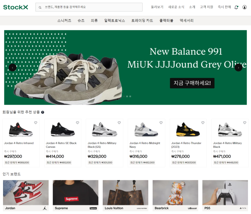The image size is (251, 214).
Task: Advance to next banner slide
Action: 239,68
